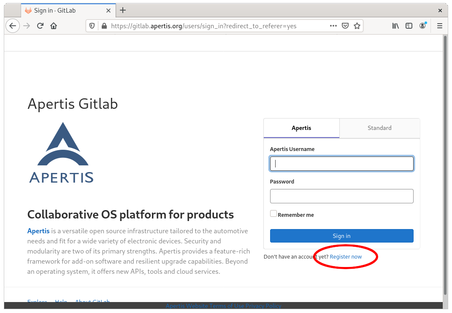Open a new browser tab
Image resolution: width=452 pixels, height=313 pixels.
coord(123,11)
